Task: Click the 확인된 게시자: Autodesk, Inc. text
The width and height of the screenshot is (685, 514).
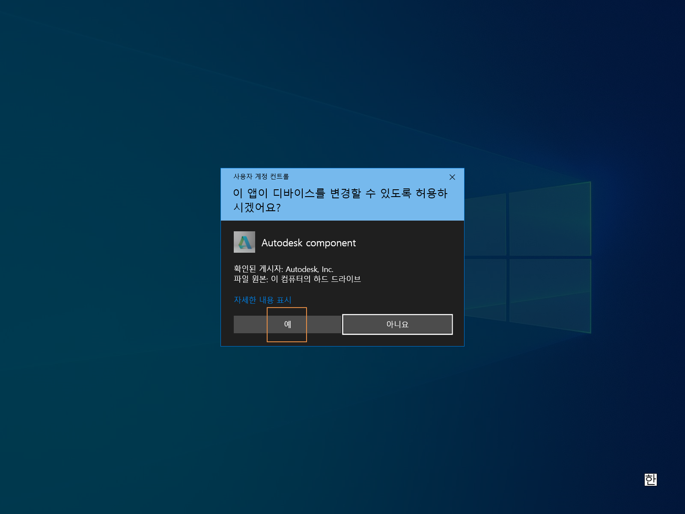Action: pos(283,269)
